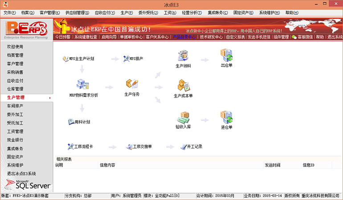This screenshot has height=200, width=343.
Task: Open the 帮助(H) menu
Action: [x=292, y=12]
